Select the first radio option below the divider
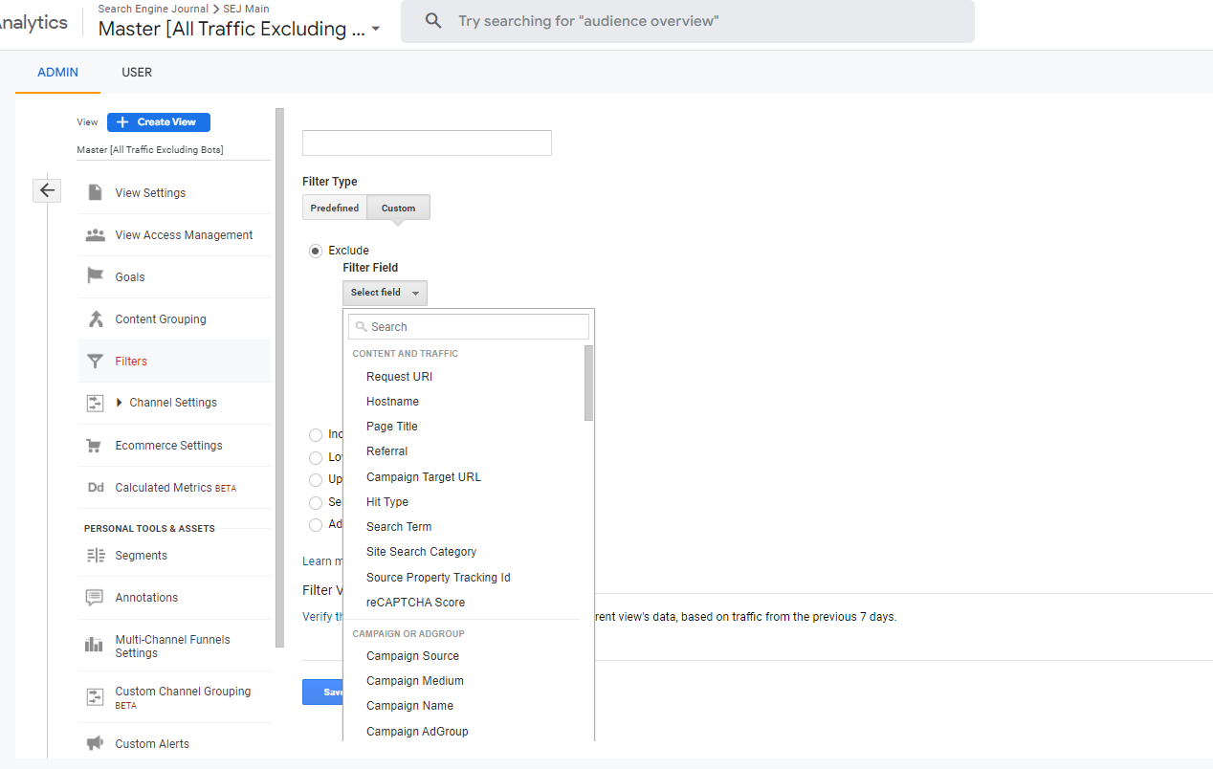 click(316, 434)
